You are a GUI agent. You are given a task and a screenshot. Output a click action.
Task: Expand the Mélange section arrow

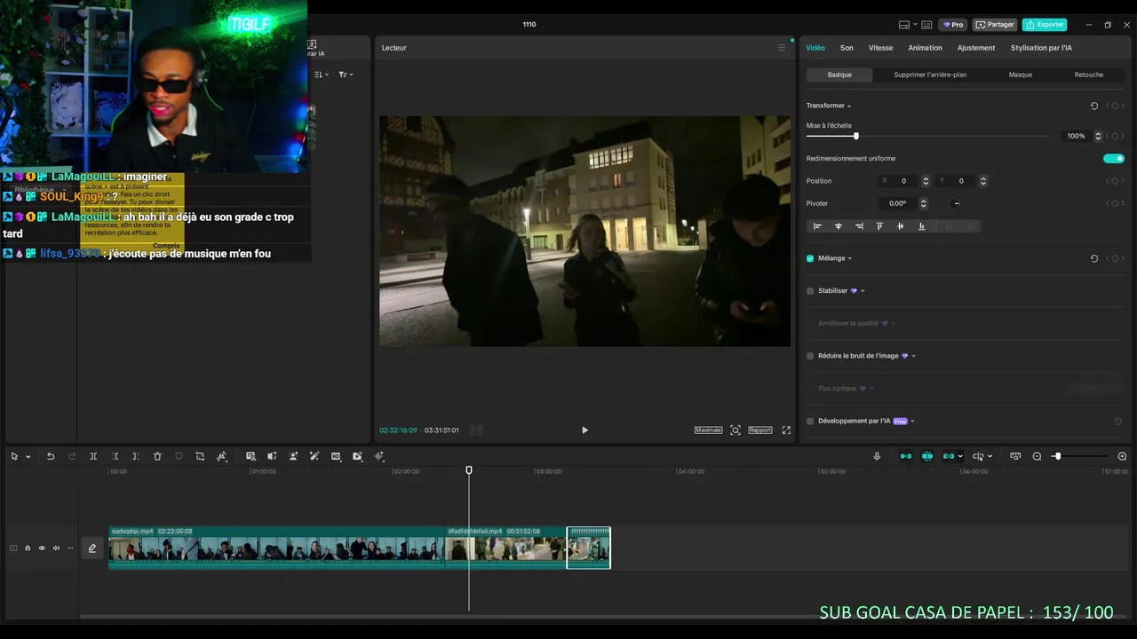pos(850,258)
